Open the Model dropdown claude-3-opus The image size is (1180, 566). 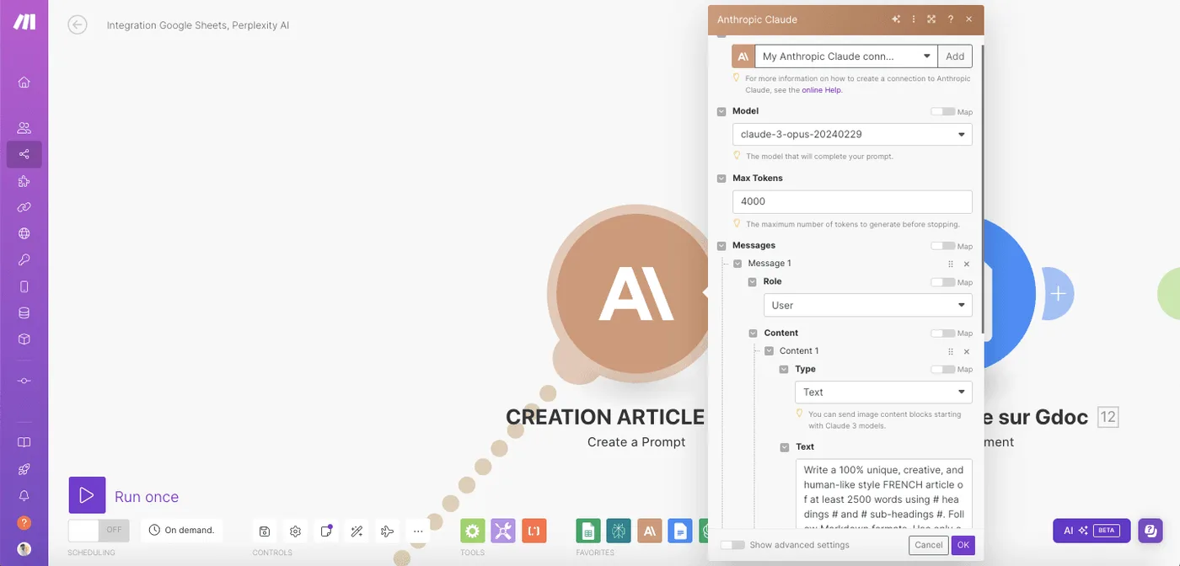click(852, 134)
